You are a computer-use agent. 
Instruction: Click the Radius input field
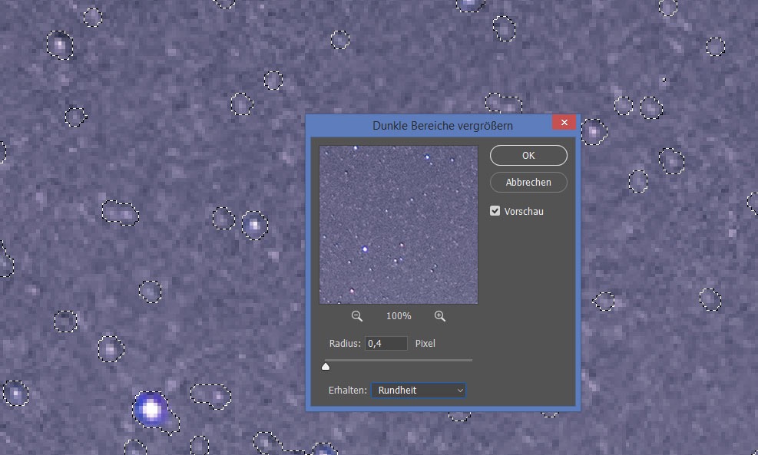click(386, 344)
